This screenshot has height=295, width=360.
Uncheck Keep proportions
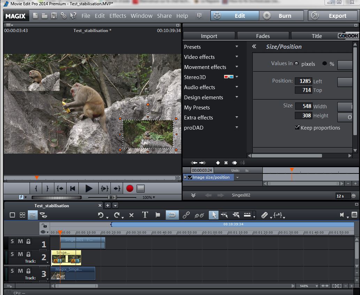(297, 127)
